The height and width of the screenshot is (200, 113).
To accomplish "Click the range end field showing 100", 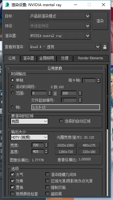I will [x=69, y=93].
